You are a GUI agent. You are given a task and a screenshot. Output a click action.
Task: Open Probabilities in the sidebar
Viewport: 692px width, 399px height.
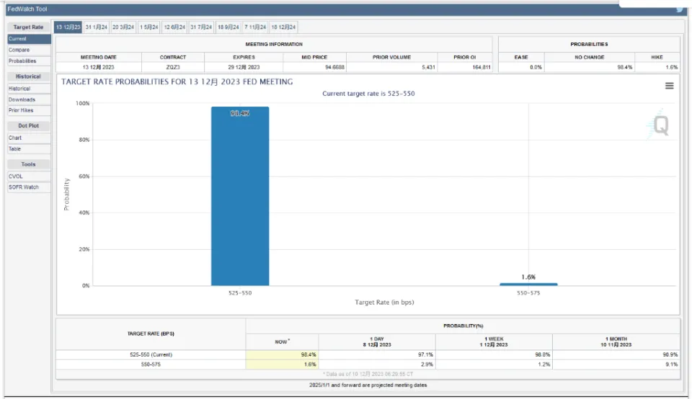(x=22, y=61)
